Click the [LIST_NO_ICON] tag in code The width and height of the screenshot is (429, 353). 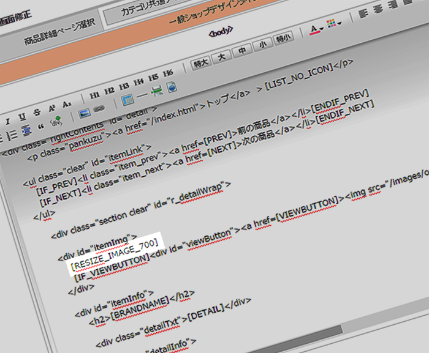click(299, 77)
